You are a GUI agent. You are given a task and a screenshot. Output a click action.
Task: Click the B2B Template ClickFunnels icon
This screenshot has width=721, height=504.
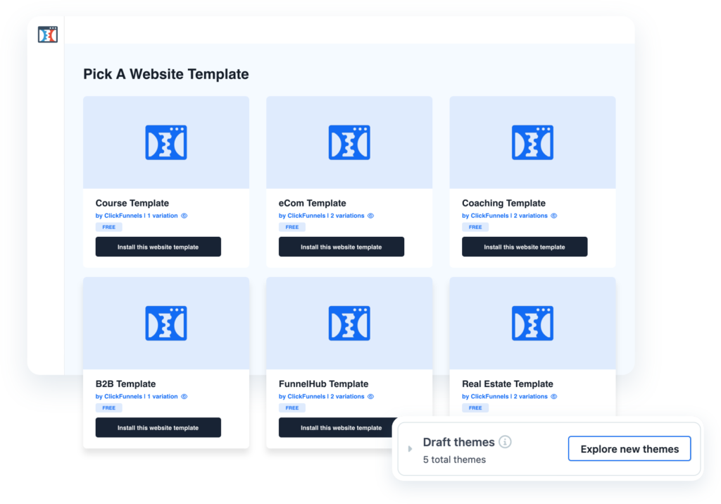pyautogui.click(x=166, y=324)
